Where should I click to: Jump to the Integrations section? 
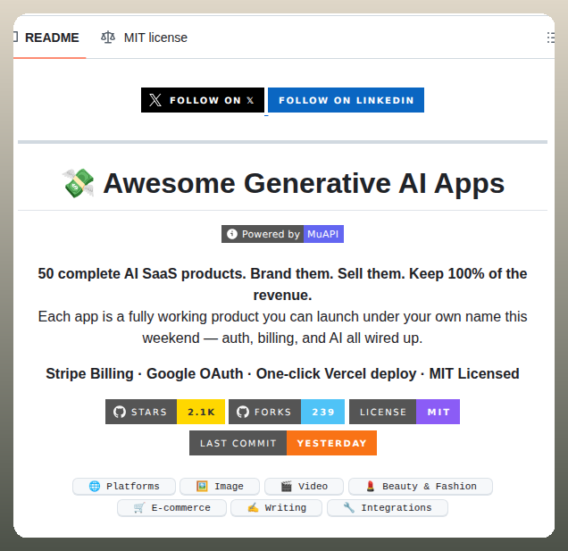tap(388, 507)
